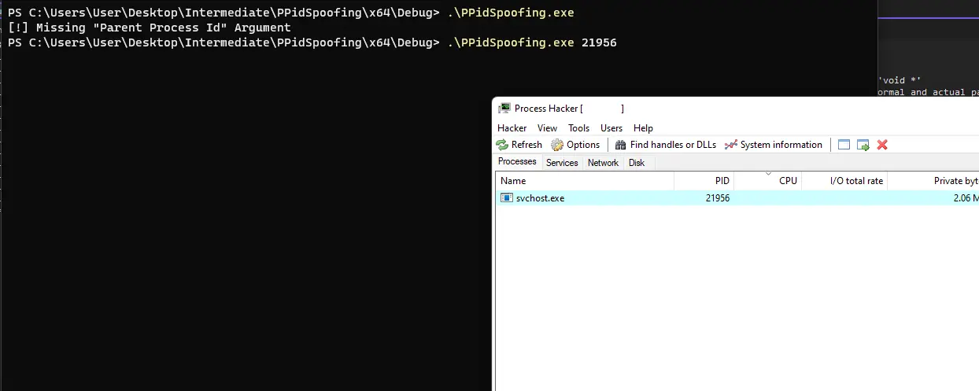This screenshot has width=979, height=391.
Task: Switch to the Disk tab
Action: click(x=637, y=163)
